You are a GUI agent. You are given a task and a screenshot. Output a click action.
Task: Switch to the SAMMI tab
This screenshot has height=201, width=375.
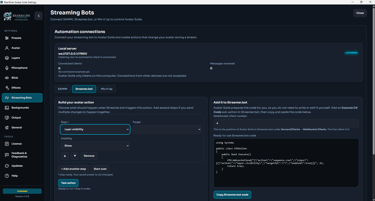pos(62,89)
